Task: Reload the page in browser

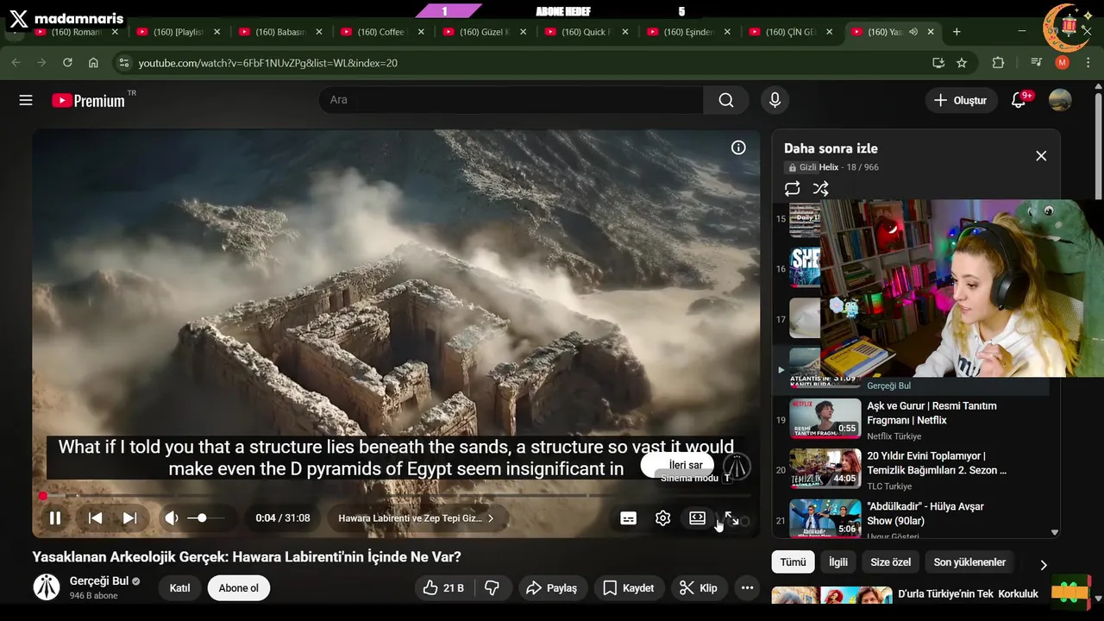Action: tap(67, 63)
